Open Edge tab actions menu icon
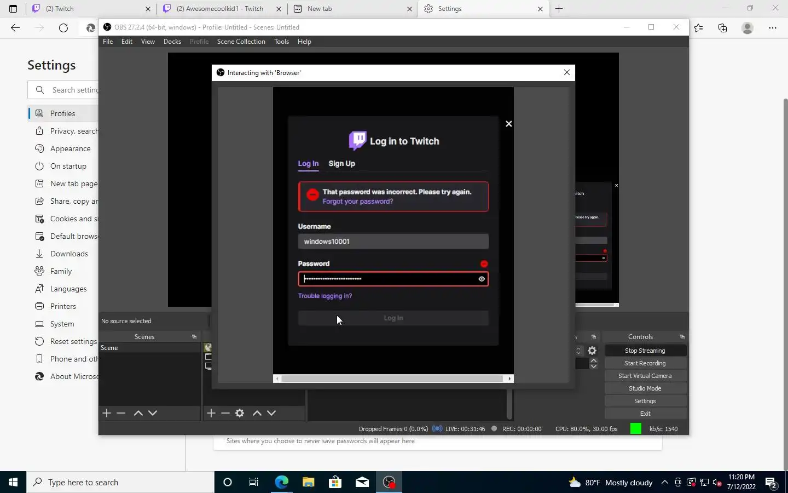The height and width of the screenshot is (493, 788). coord(13,9)
